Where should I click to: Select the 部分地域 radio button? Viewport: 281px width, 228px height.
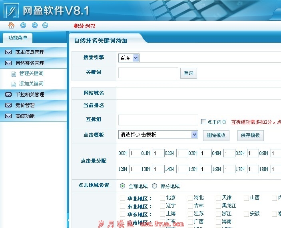coord(154,186)
